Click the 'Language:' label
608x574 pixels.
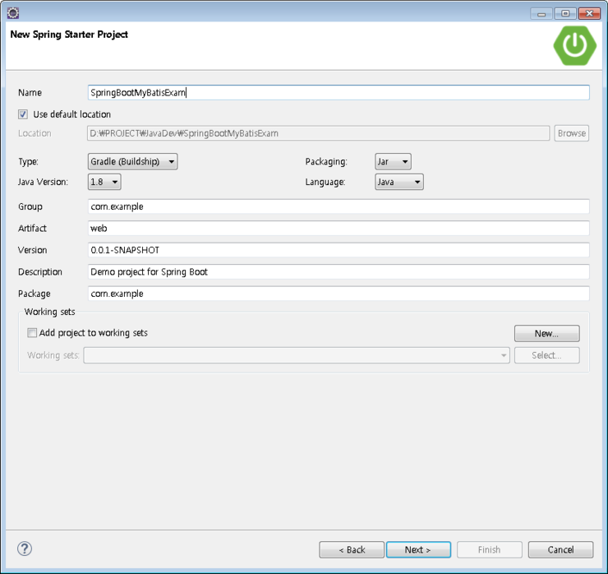(x=325, y=182)
